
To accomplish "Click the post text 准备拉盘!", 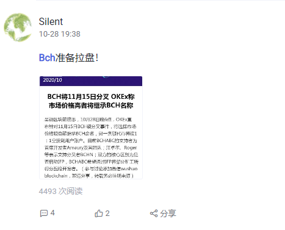I will [77, 57].
